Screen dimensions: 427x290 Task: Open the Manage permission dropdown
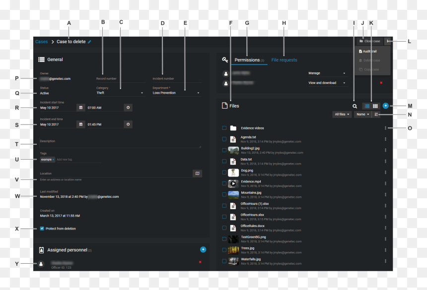pos(327,73)
